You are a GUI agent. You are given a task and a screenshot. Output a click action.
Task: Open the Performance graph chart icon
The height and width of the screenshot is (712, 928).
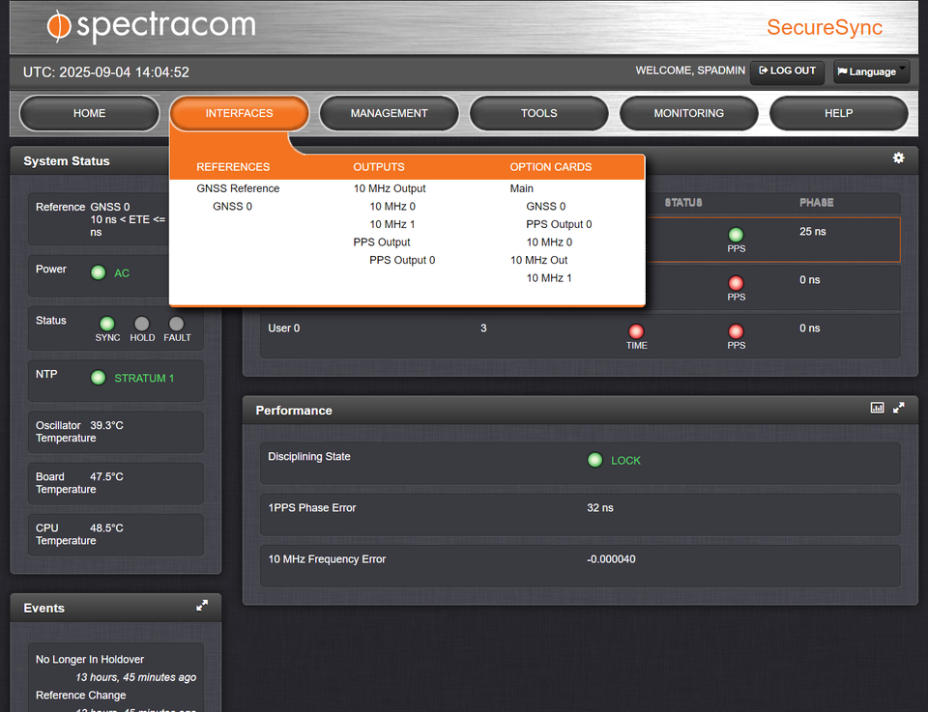click(x=877, y=407)
